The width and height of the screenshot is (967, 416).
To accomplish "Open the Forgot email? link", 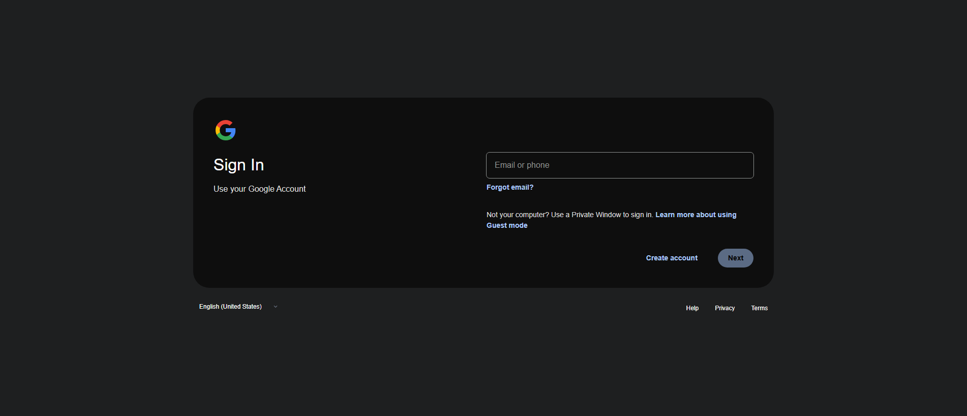I will pos(510,187).
